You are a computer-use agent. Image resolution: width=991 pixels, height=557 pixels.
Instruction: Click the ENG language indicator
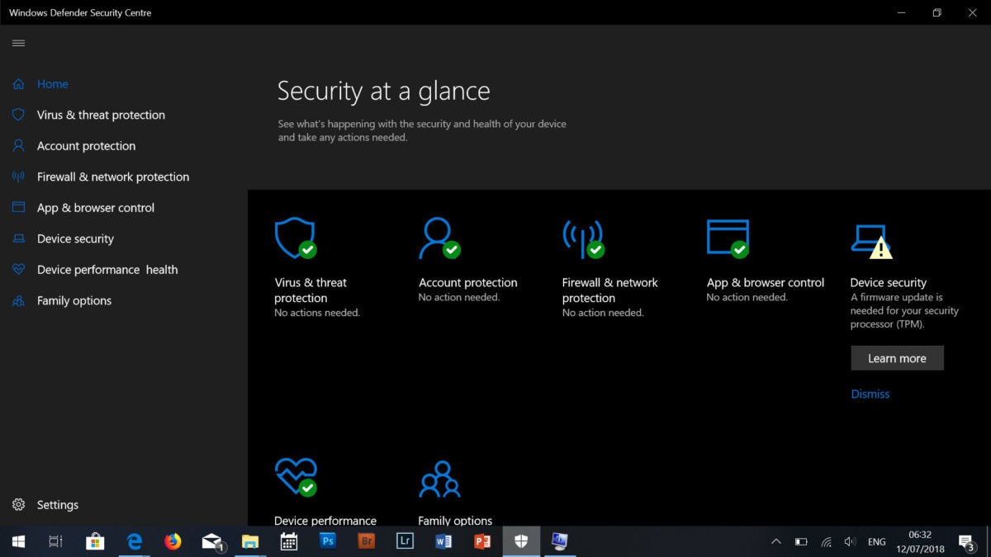877,542
